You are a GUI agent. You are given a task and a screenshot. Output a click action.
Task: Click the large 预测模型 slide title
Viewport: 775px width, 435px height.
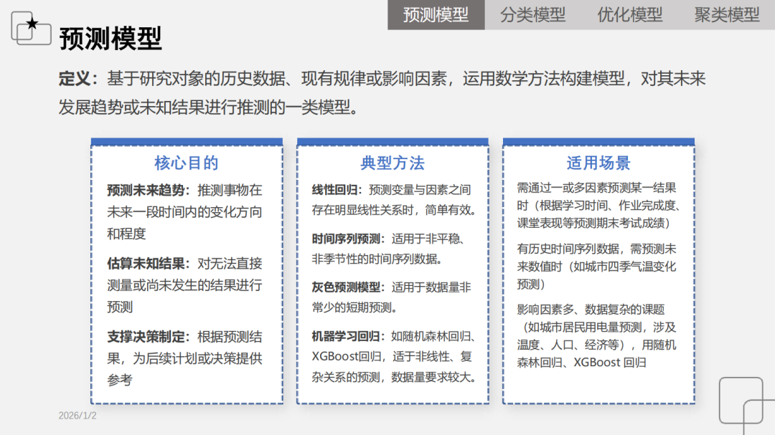coord(111,39)
